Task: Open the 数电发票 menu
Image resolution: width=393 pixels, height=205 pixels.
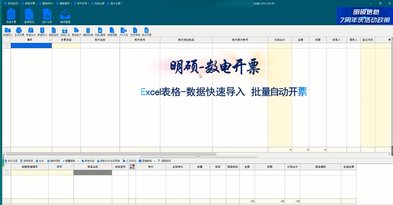Action: tap(30, 3)
